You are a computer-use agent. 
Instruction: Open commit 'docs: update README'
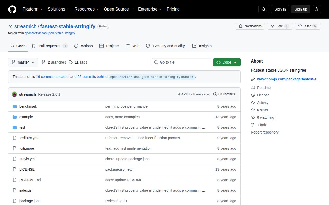pos(124,180)
